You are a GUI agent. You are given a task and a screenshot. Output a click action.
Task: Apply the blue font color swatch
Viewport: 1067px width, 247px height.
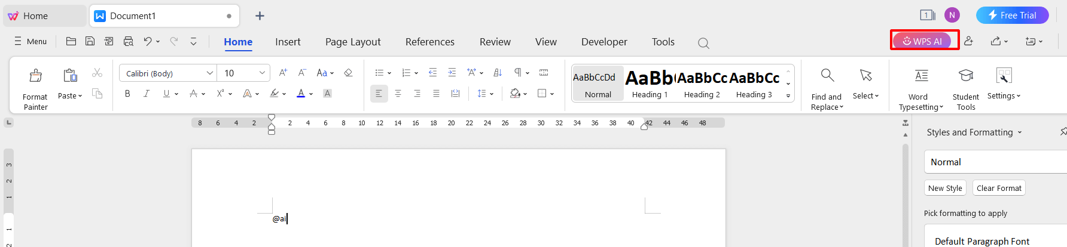tap(301, 94)
